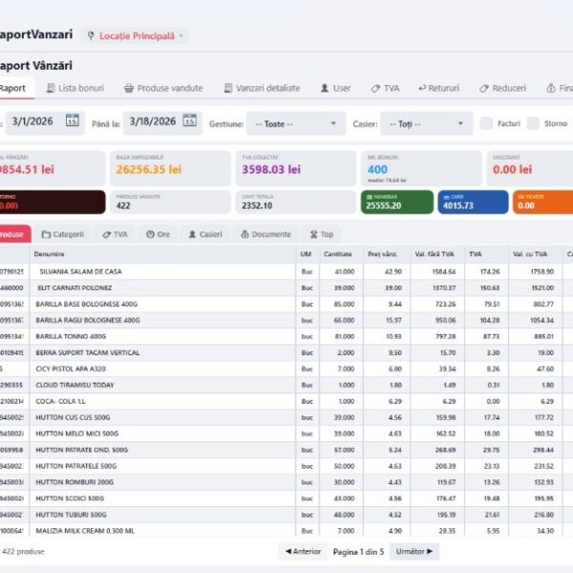Click the end date field 3/18/2026
The image size is (573, 573).
tap(163, 123)
